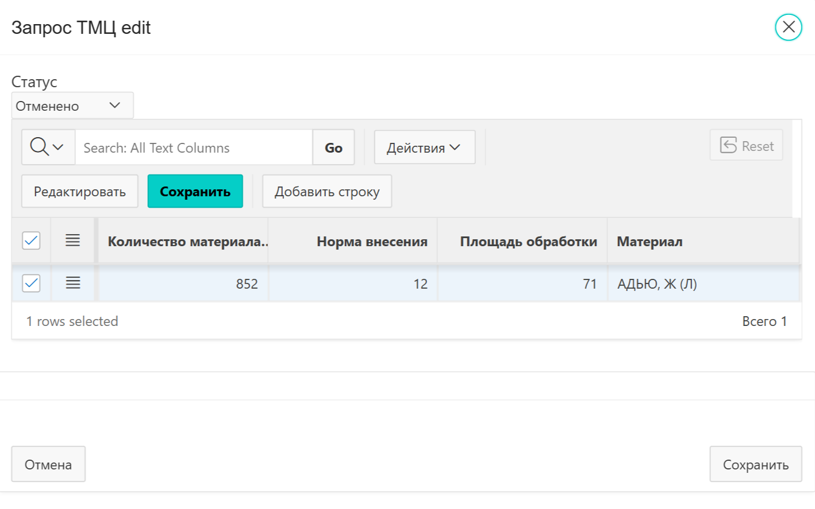Click the Материал cell АДЬЮ, Ж (Л)
The width and height of the screenshot is (815, 509).
(x=657, y=284)
